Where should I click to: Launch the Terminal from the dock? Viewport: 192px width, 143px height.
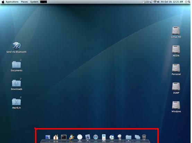64,137
